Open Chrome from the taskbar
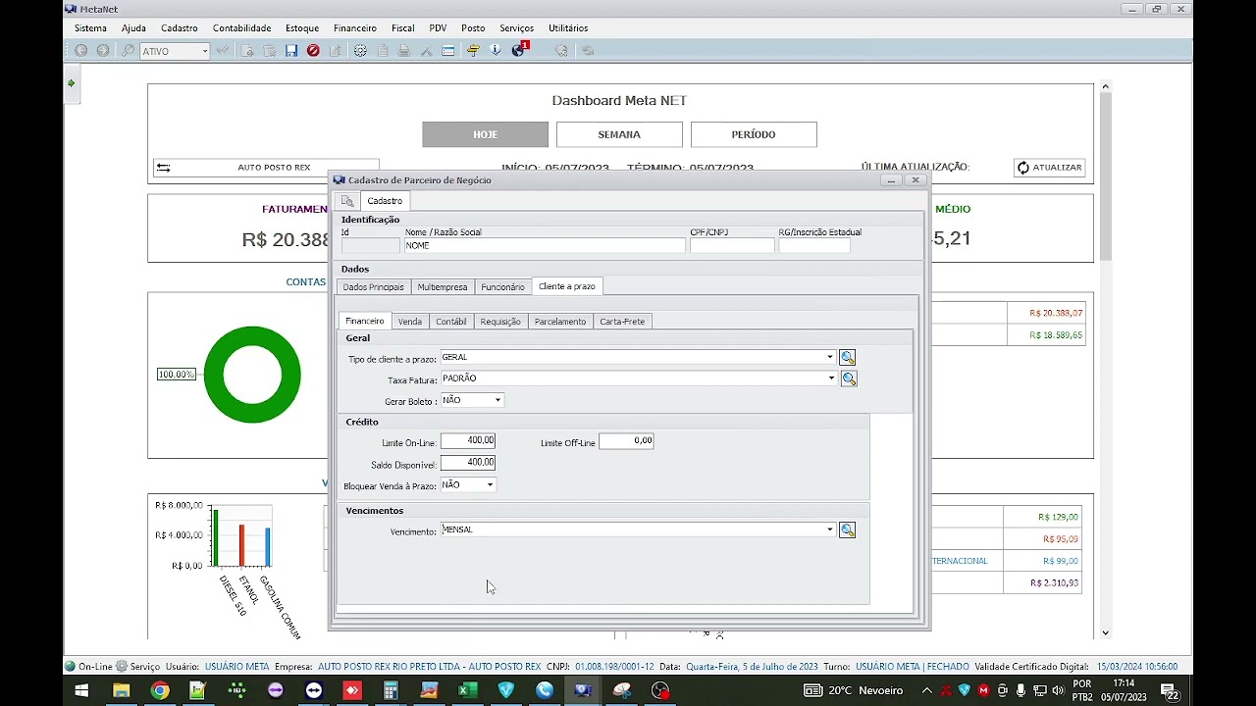1256x706 pixels. pos(159,690)
